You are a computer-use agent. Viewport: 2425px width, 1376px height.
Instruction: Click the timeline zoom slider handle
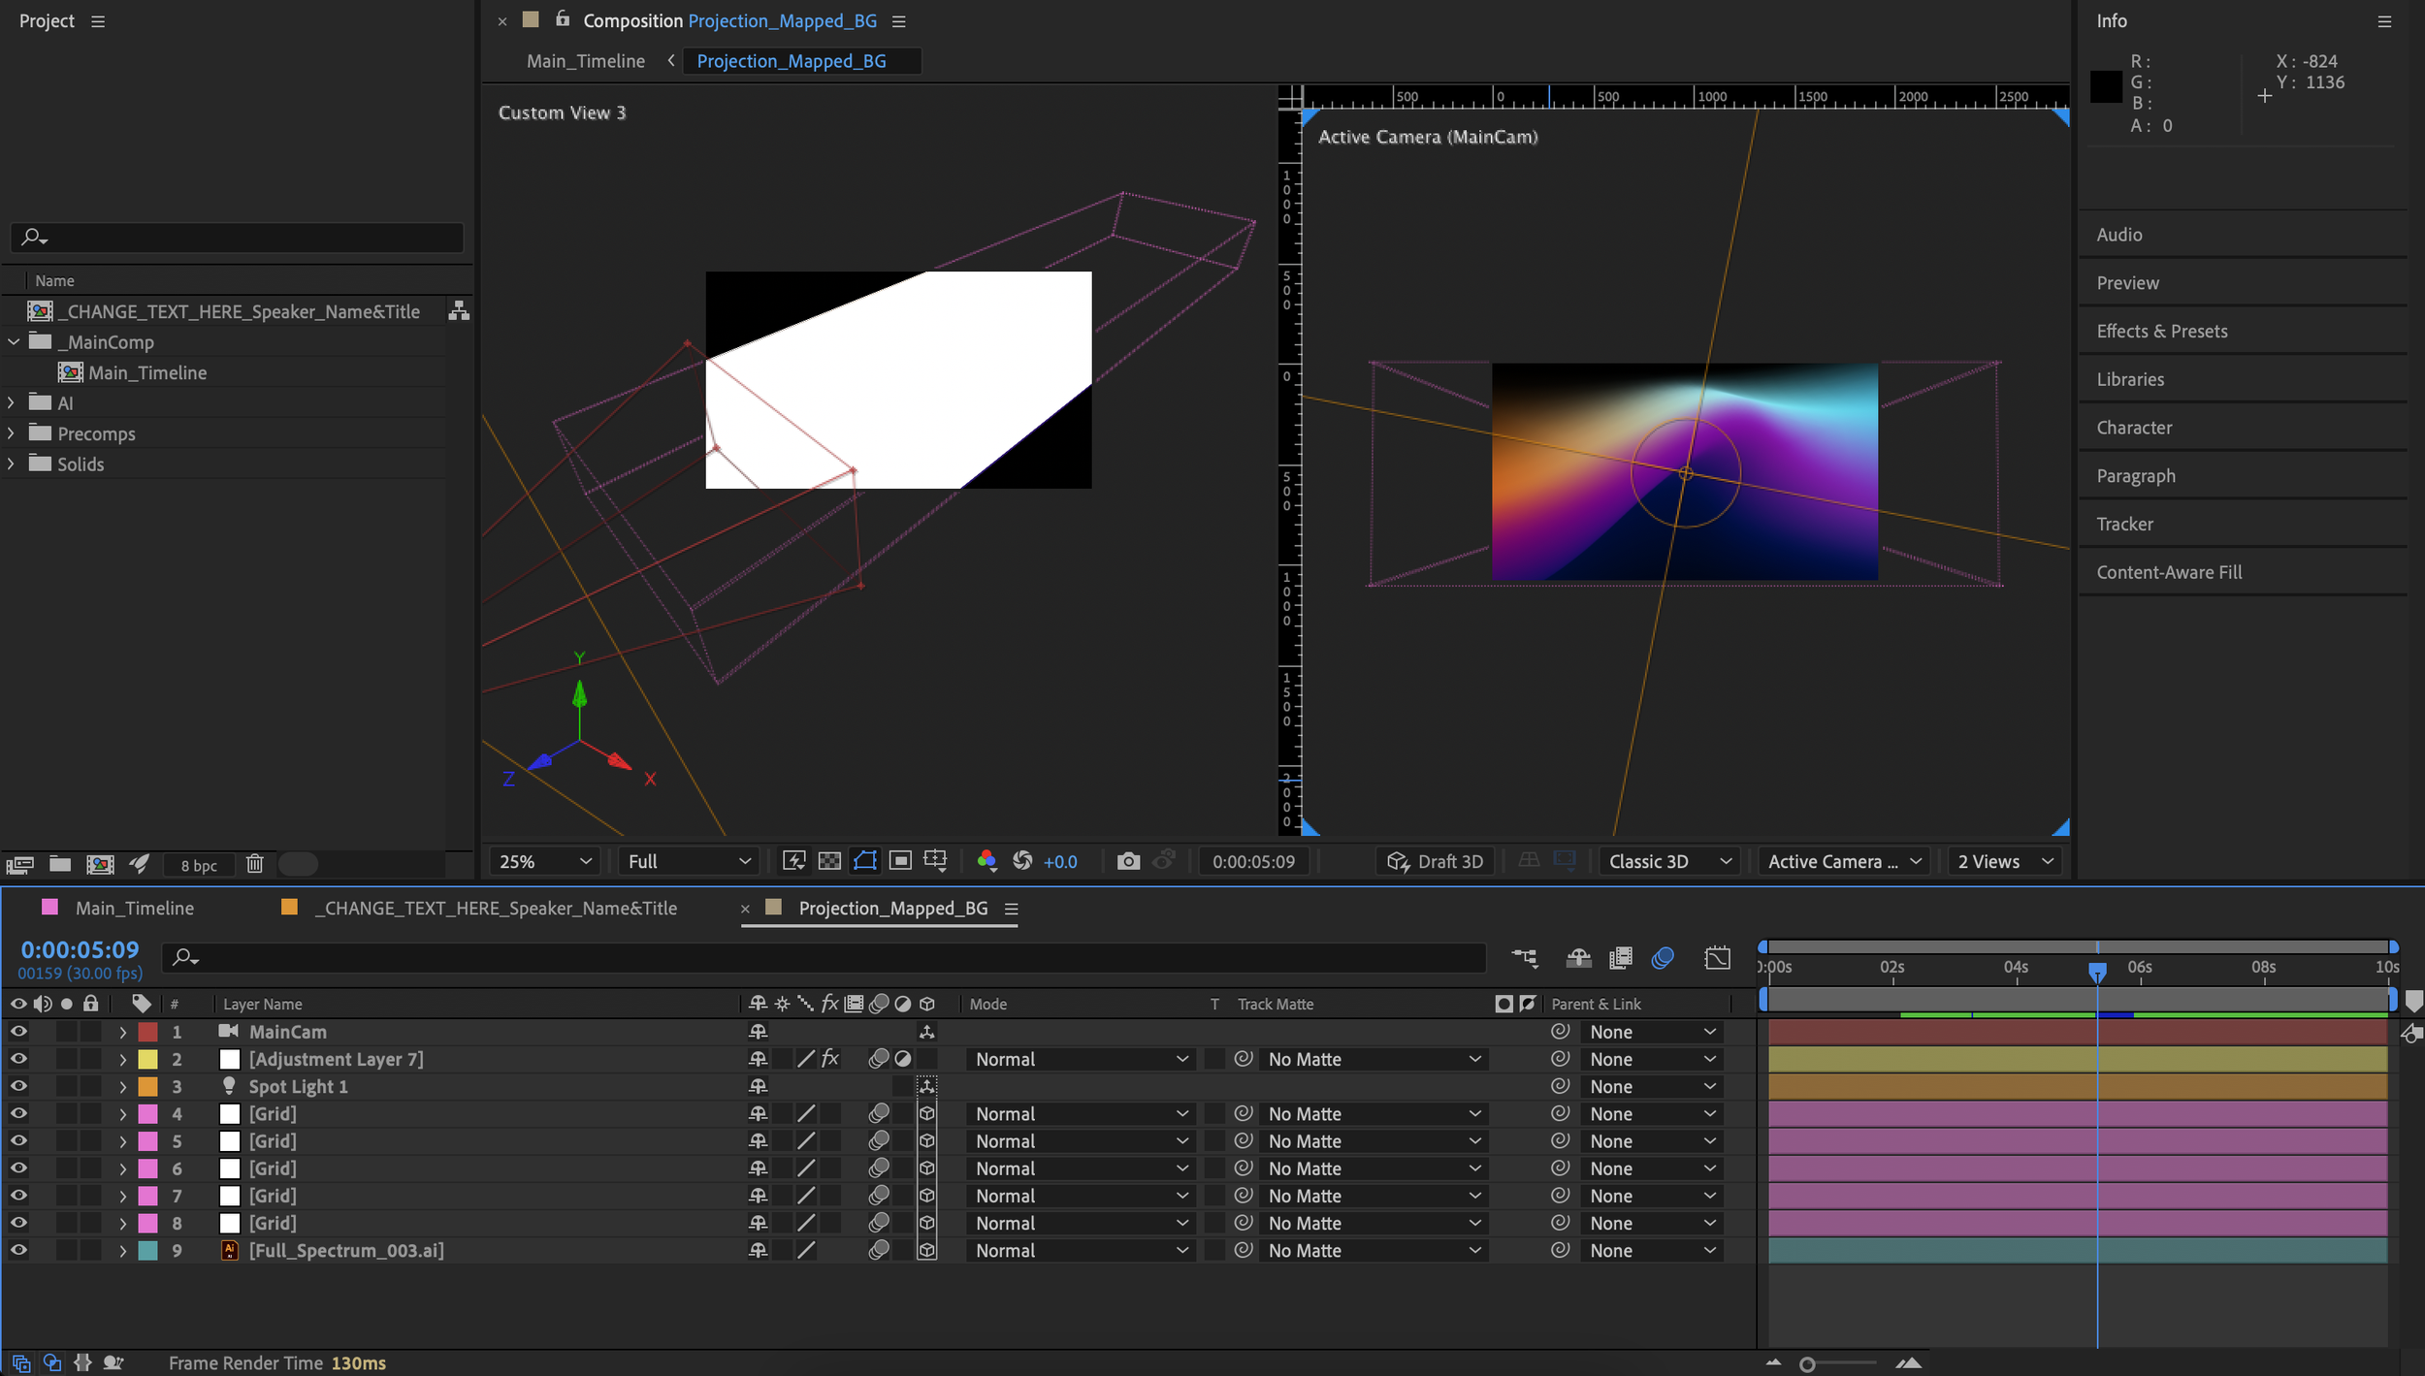pyautogui.click(x=1806, y=1363)
